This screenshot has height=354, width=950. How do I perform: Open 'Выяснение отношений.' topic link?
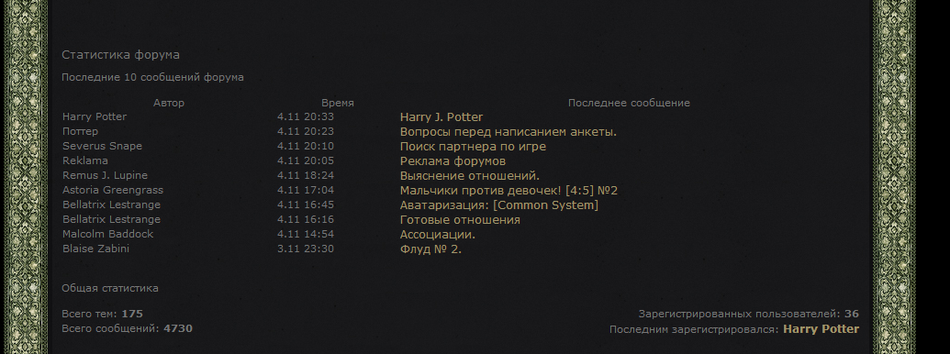[470, 176]
